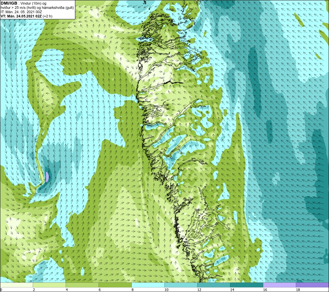Click the 6–8 m/s dark green legend swatch
The height and width of the screenshot is (292, 329).
pyautogui.click(x=115, y=285)
